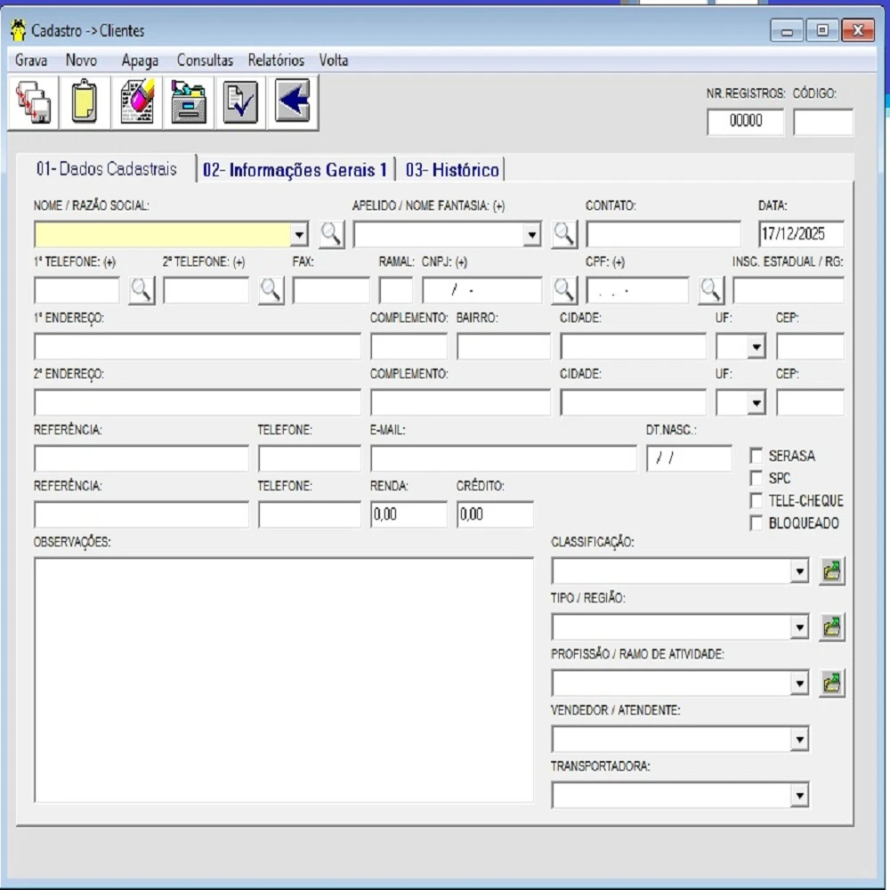Viewport: 890px width, 890px height.
Task: Enable the SERASA checkbox
Action: (x=756, y=456)
